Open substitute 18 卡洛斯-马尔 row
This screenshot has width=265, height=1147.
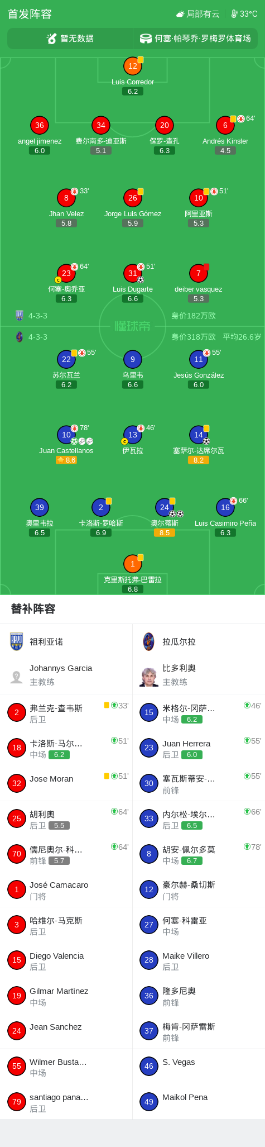(66, 749)
